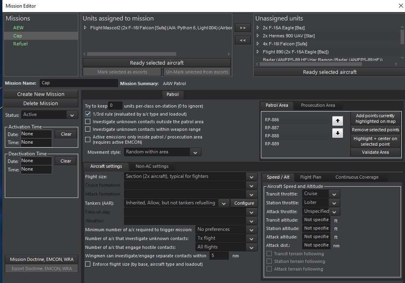Image resolution: width=405 pixels, height=283 pixels.
Task: Open a/c that investigate unknown contacts dropdown
Action: pyautogui.click(x=226, y=238)
